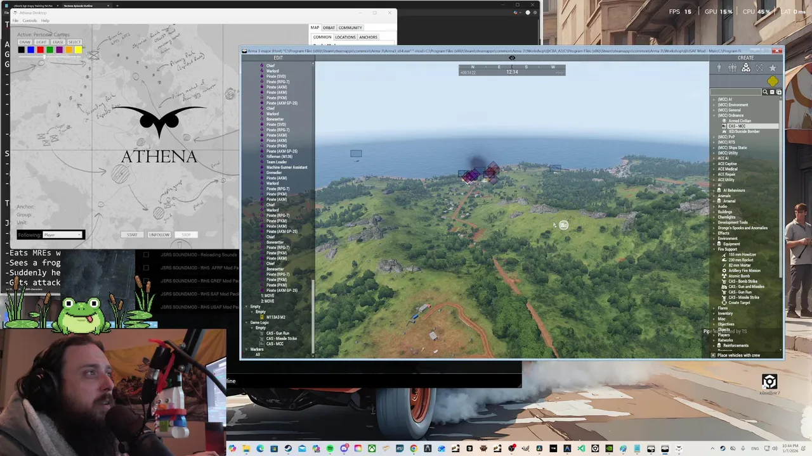Screen dimensions: 812x456
Task: Switch to the ORBAT tab
Action: 329,28
